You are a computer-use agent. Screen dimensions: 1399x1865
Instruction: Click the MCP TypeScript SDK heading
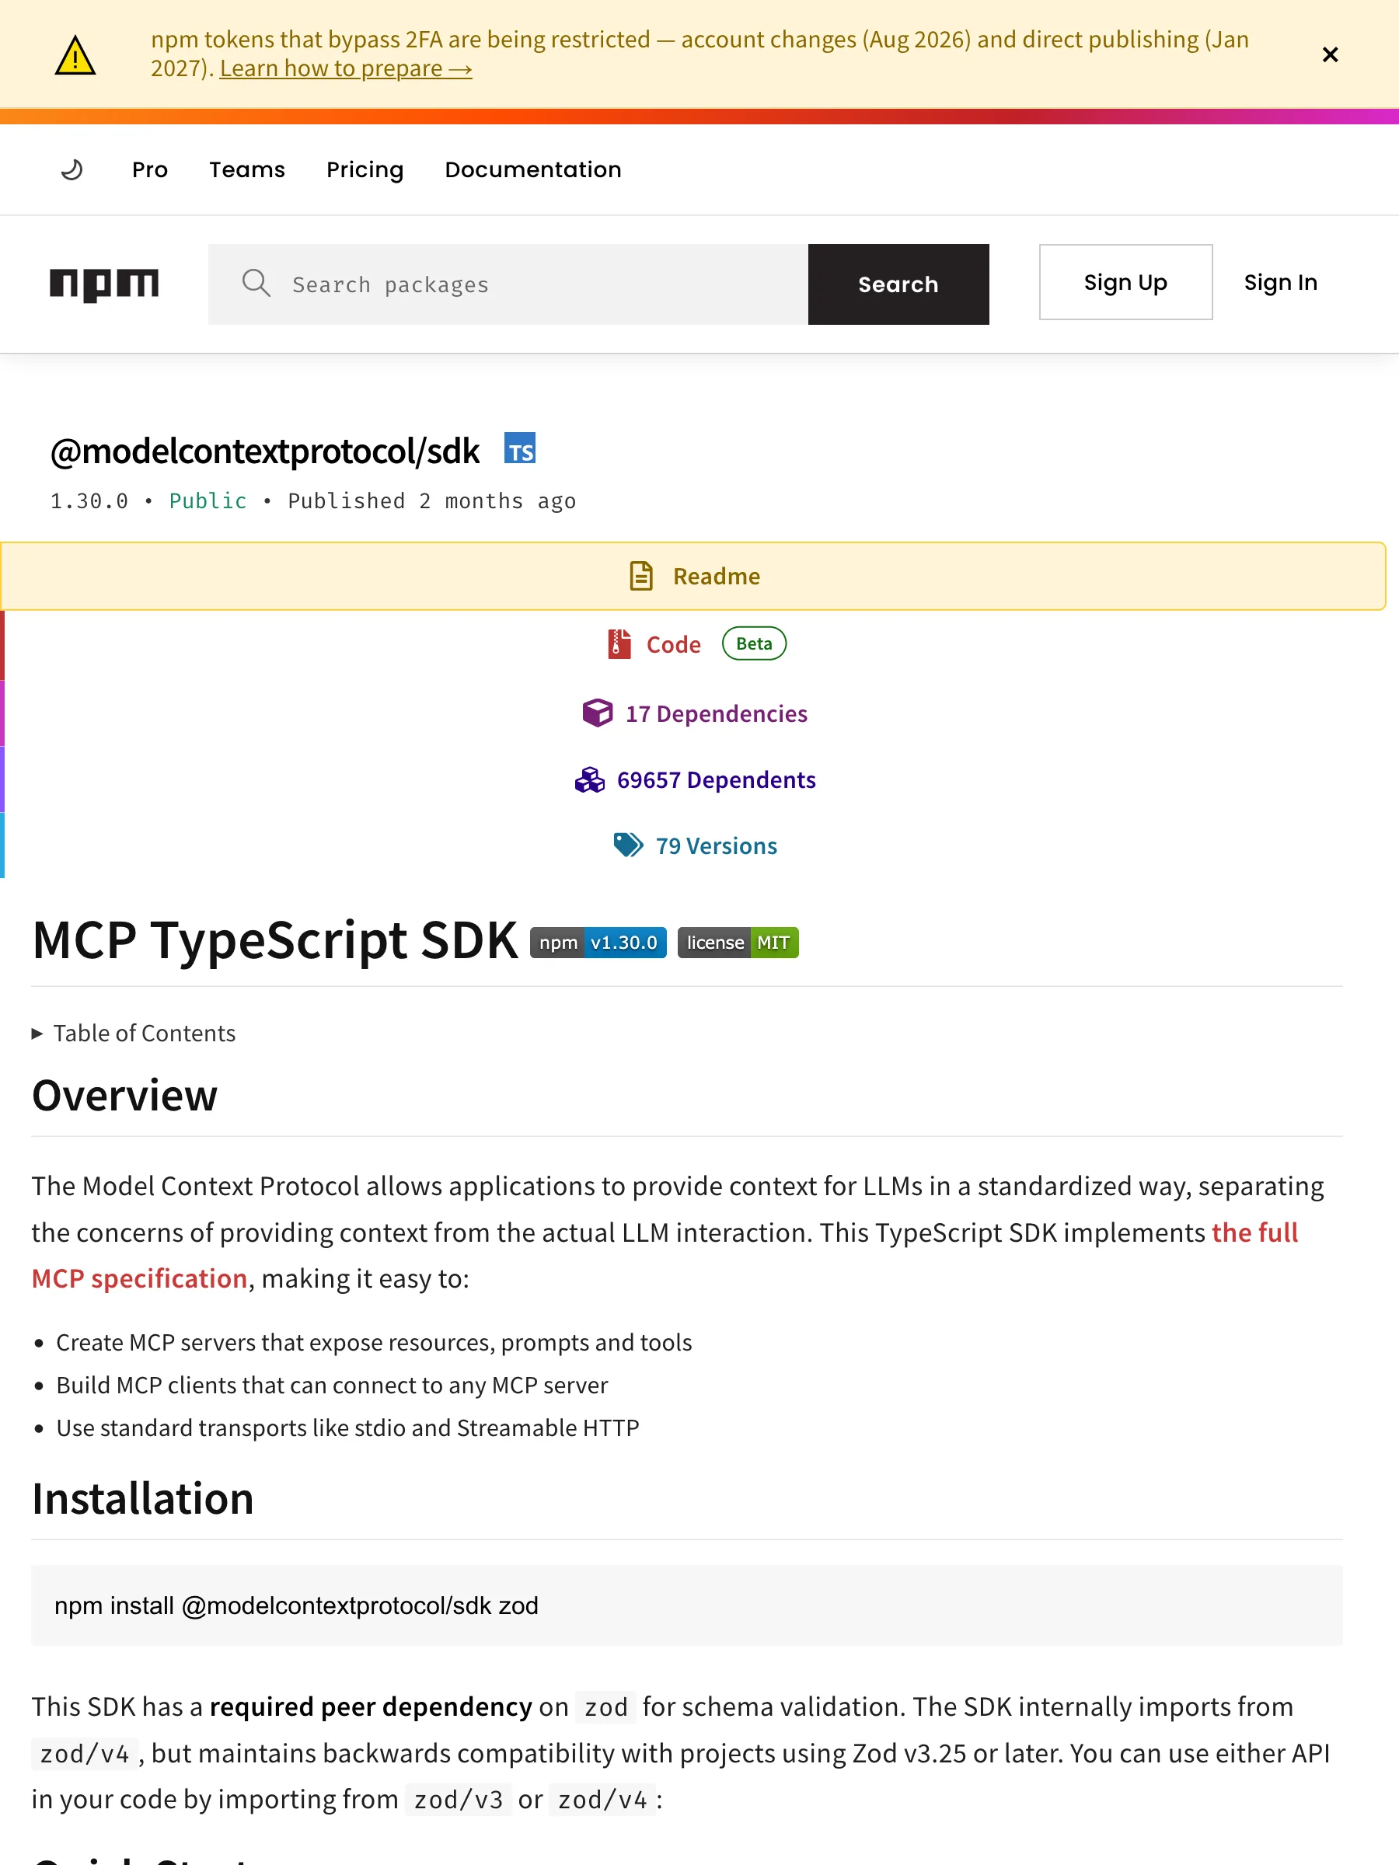click(275, 940)
